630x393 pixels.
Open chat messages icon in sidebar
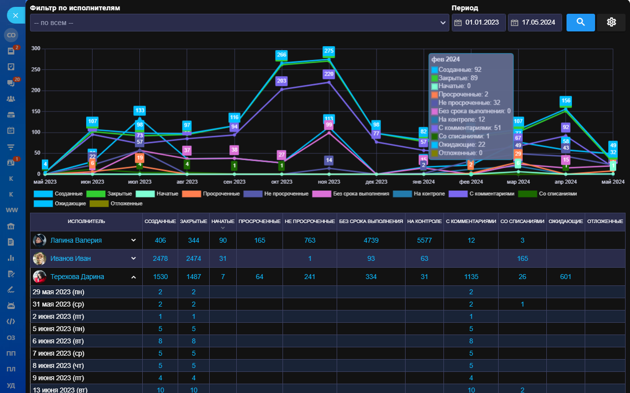pyautogui.click(x=11, y=83)
